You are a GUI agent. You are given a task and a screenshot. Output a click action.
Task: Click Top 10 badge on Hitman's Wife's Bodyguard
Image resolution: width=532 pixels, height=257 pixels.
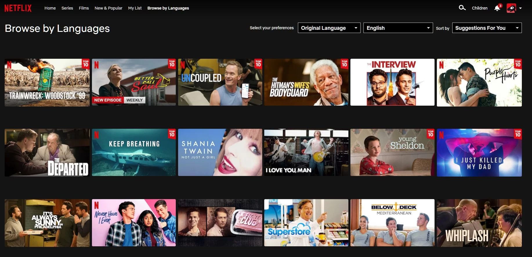point(344,64)
